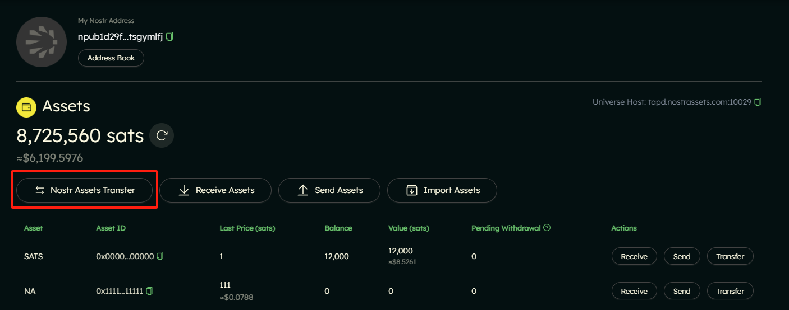Receive SATS asset
This screenshot has height=310, width=789.
634,256
